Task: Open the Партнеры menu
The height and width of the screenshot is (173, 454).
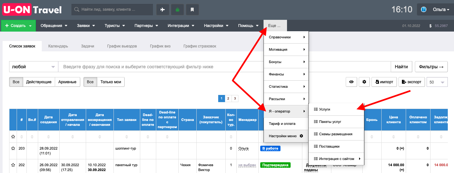Action: tap(146, 25)
